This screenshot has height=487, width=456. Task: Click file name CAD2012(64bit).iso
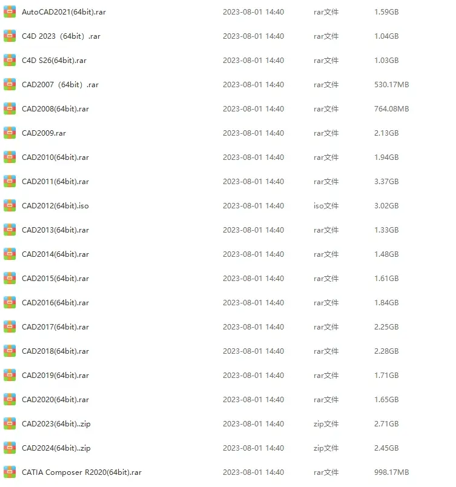pos(55,205)
